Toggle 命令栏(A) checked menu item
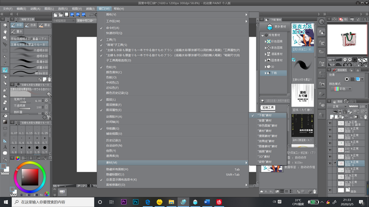 tap(173, 28)
